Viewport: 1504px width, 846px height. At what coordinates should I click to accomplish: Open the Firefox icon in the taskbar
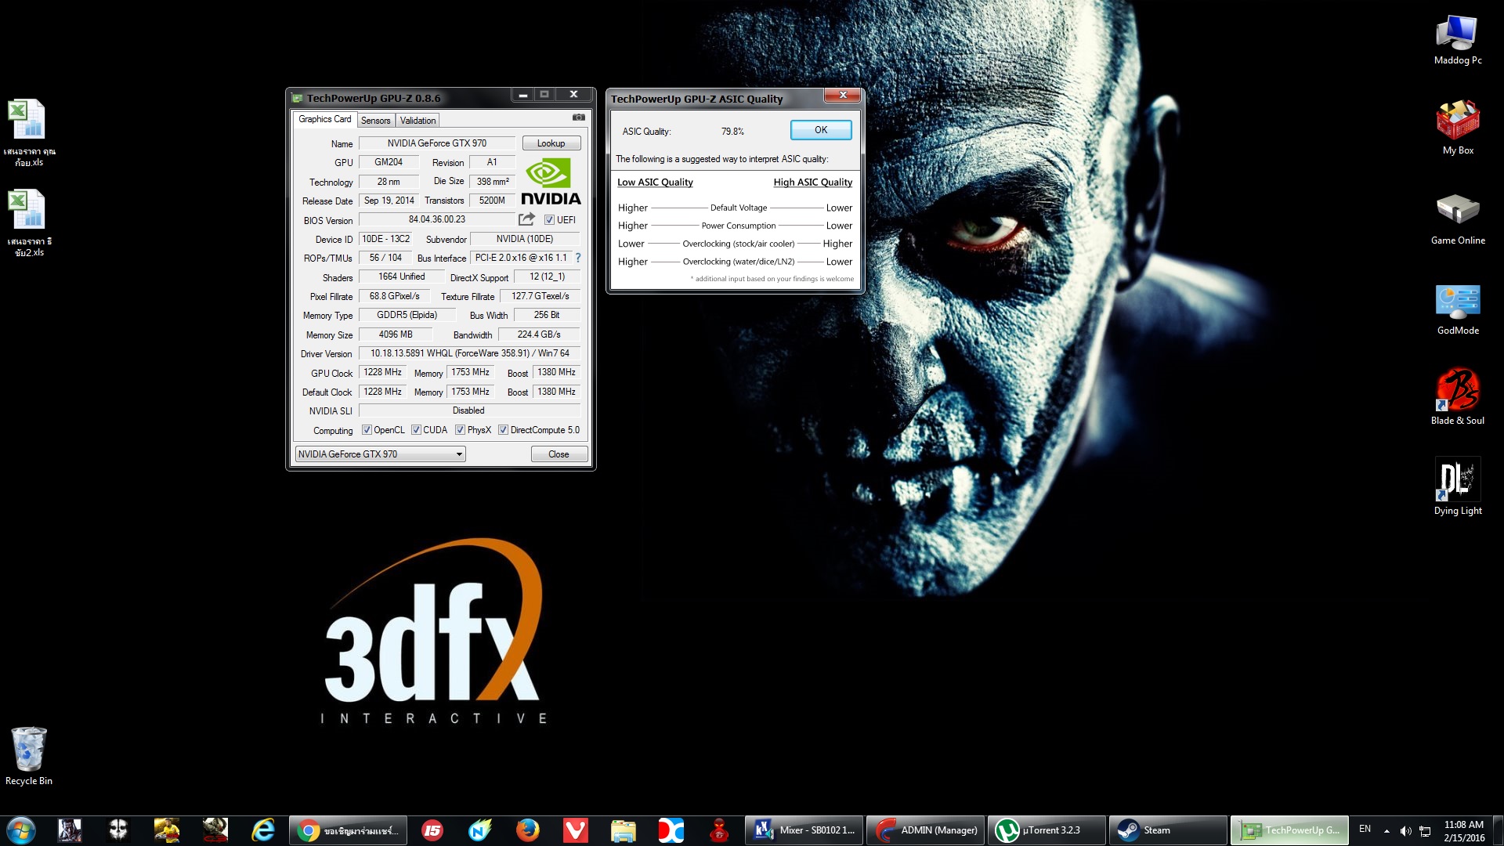[528, 830]
